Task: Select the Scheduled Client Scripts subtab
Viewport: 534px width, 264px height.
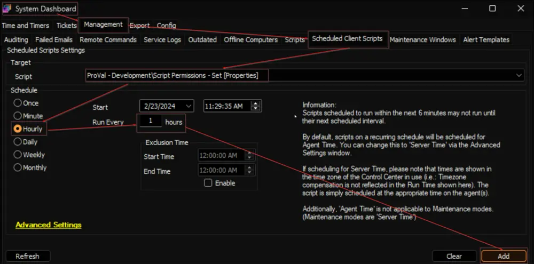Action: coord(348,39)
